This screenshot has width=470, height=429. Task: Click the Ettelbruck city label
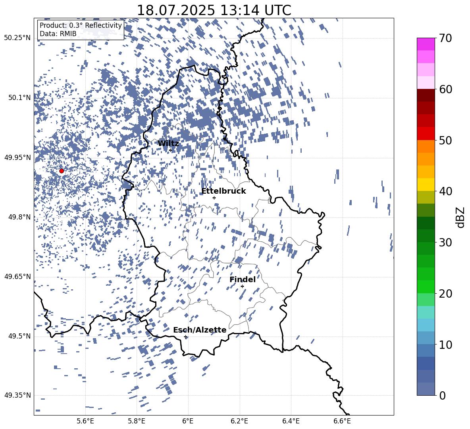point(223,191)
